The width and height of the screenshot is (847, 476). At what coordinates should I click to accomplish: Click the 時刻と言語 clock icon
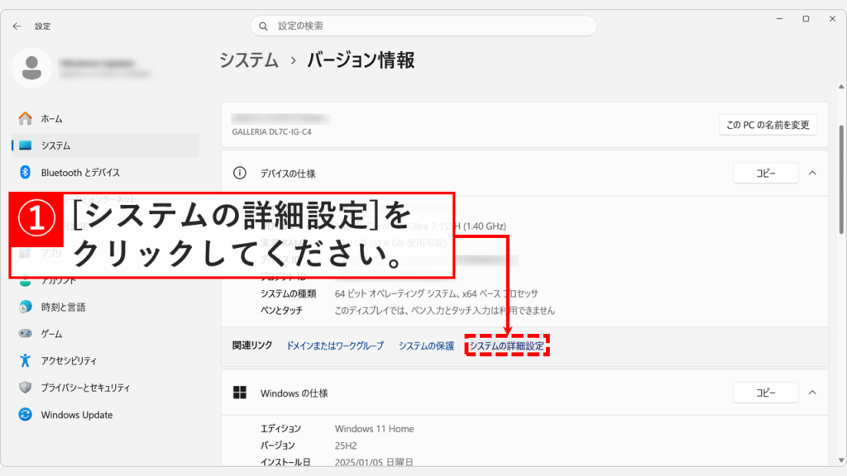[x=25, y=307]
